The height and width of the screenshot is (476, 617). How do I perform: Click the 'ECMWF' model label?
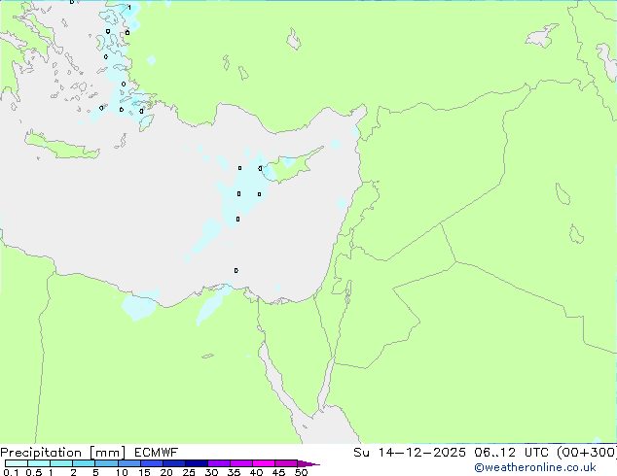(x=156, y=453)
